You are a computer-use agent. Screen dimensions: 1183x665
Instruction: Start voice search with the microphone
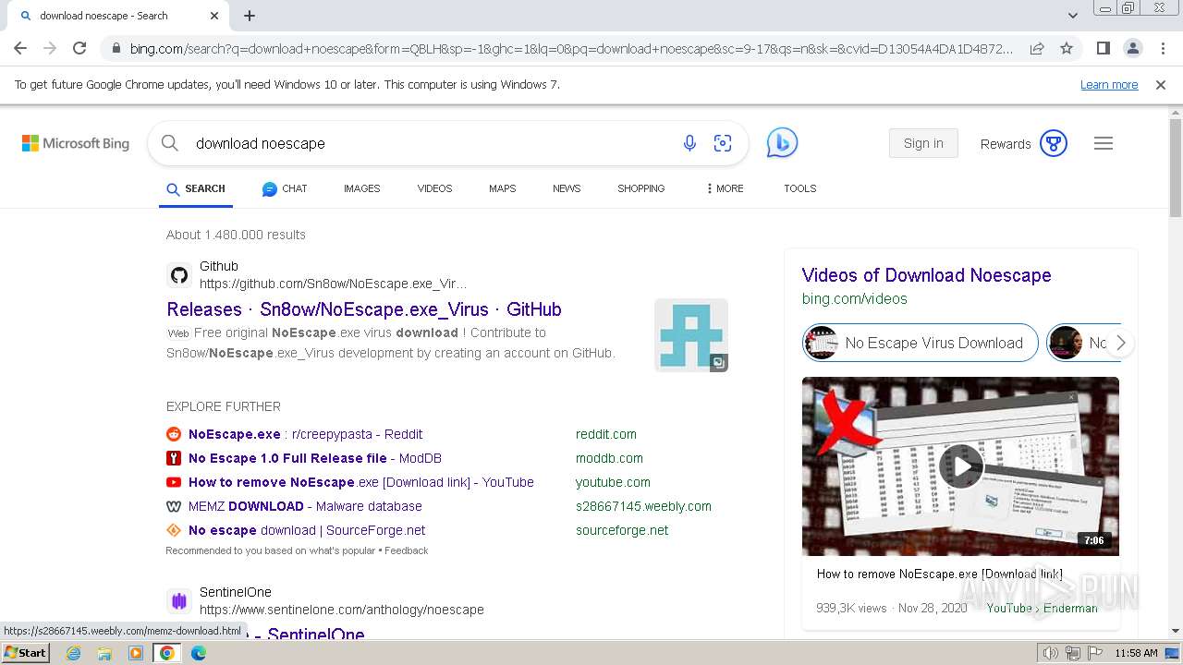[x=689, y=143]
